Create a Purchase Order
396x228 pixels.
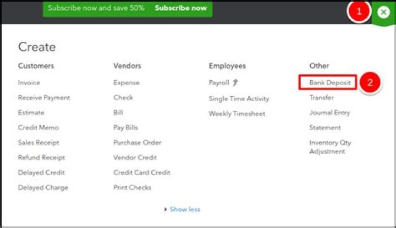tap(137, 142)
